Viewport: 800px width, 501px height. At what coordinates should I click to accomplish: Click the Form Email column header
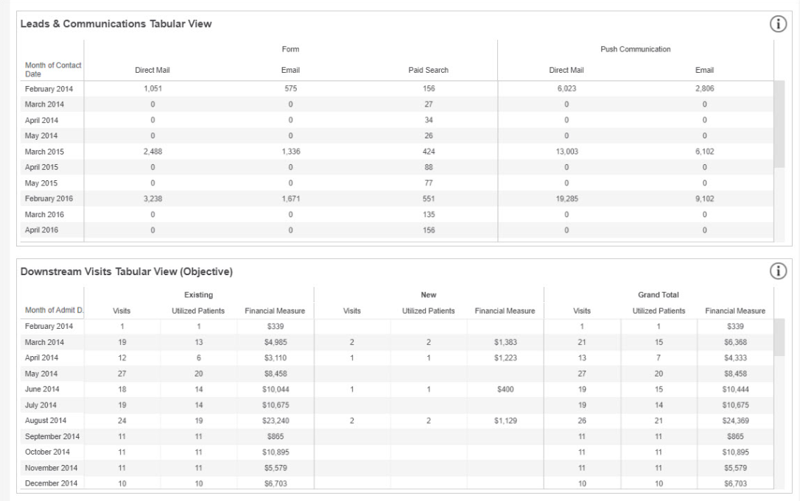point(290,70)
